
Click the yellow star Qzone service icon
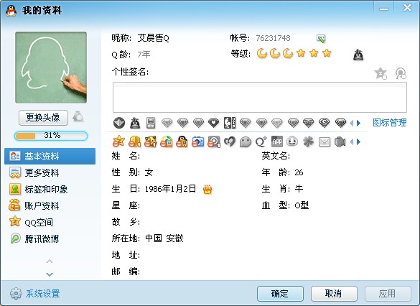pyautogui.click(x=118, y=142)
